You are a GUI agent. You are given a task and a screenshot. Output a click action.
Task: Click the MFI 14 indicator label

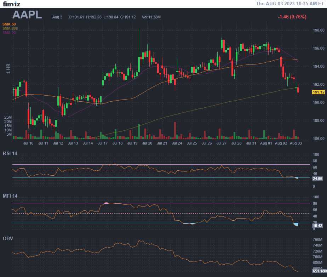pyautogui.click(x=10, y=196)
